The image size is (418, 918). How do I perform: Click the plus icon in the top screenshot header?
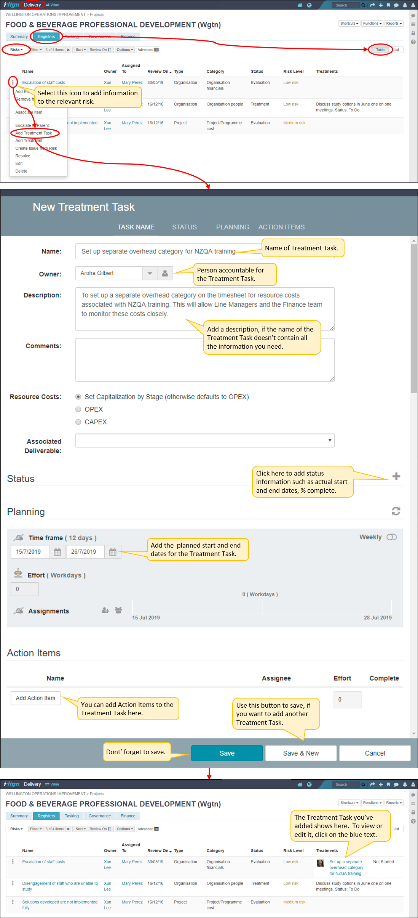pos(381,5)
